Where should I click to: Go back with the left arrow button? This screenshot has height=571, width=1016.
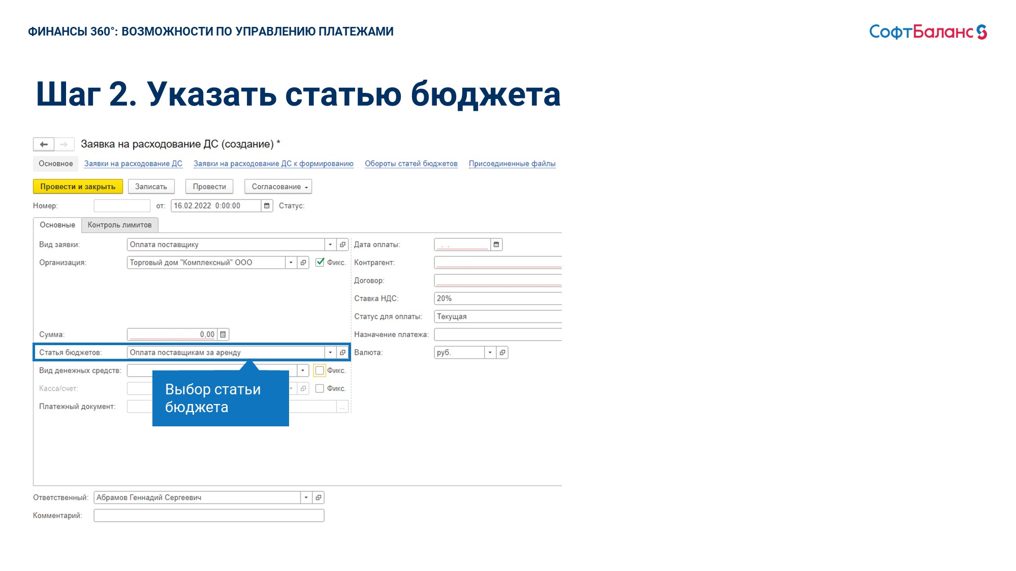click(44, 144)
